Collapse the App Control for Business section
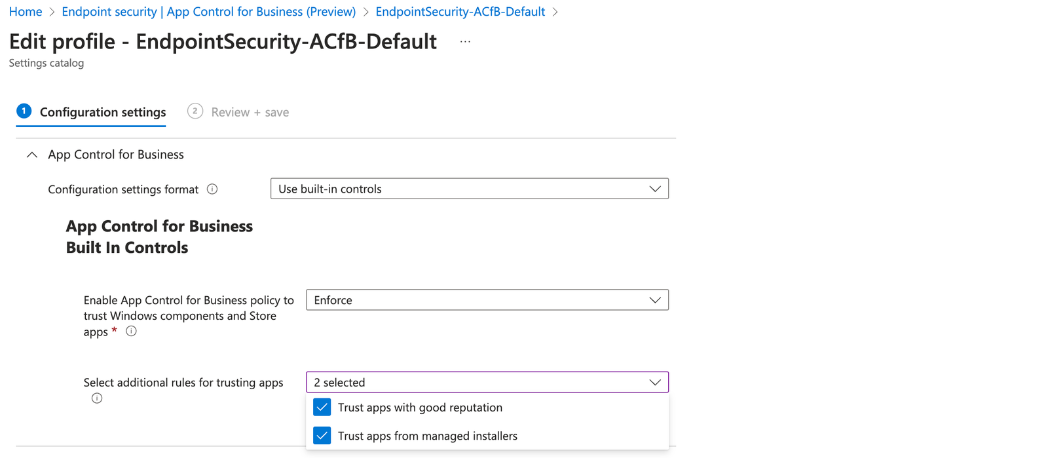1048x458 pixels. [31, 154]
